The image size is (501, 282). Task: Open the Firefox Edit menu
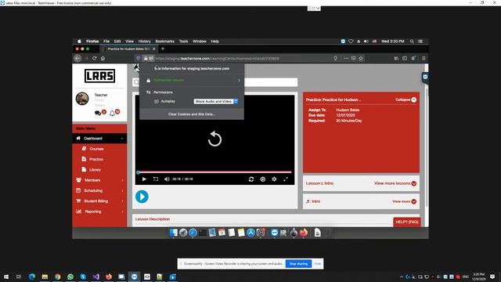click(117, 42)
